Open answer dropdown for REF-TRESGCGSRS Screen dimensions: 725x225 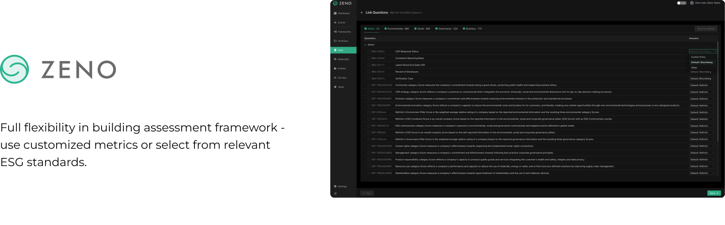click(x=702, y=173)
